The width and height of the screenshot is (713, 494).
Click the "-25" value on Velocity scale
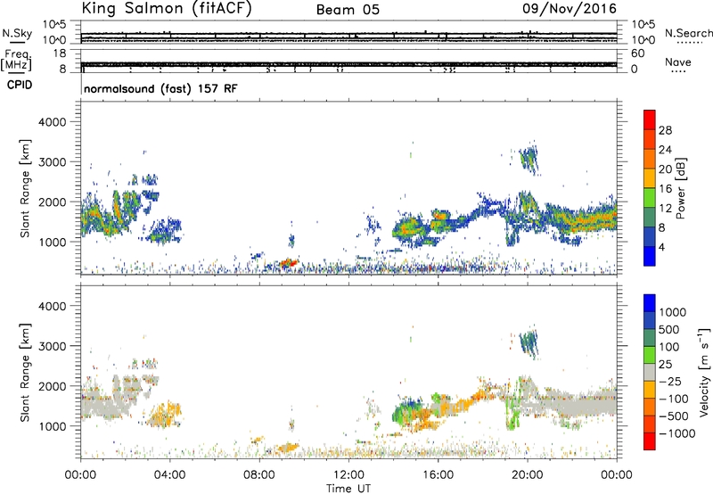(670, 382)
